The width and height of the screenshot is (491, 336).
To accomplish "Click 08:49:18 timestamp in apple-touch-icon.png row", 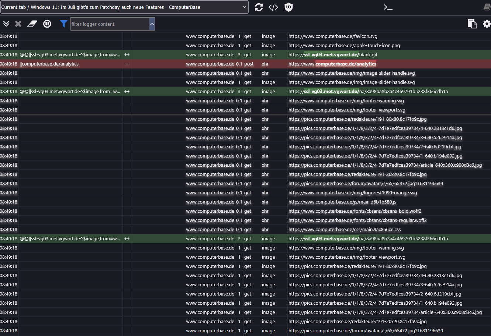I will pyautogui.click(x=8, y=46).
